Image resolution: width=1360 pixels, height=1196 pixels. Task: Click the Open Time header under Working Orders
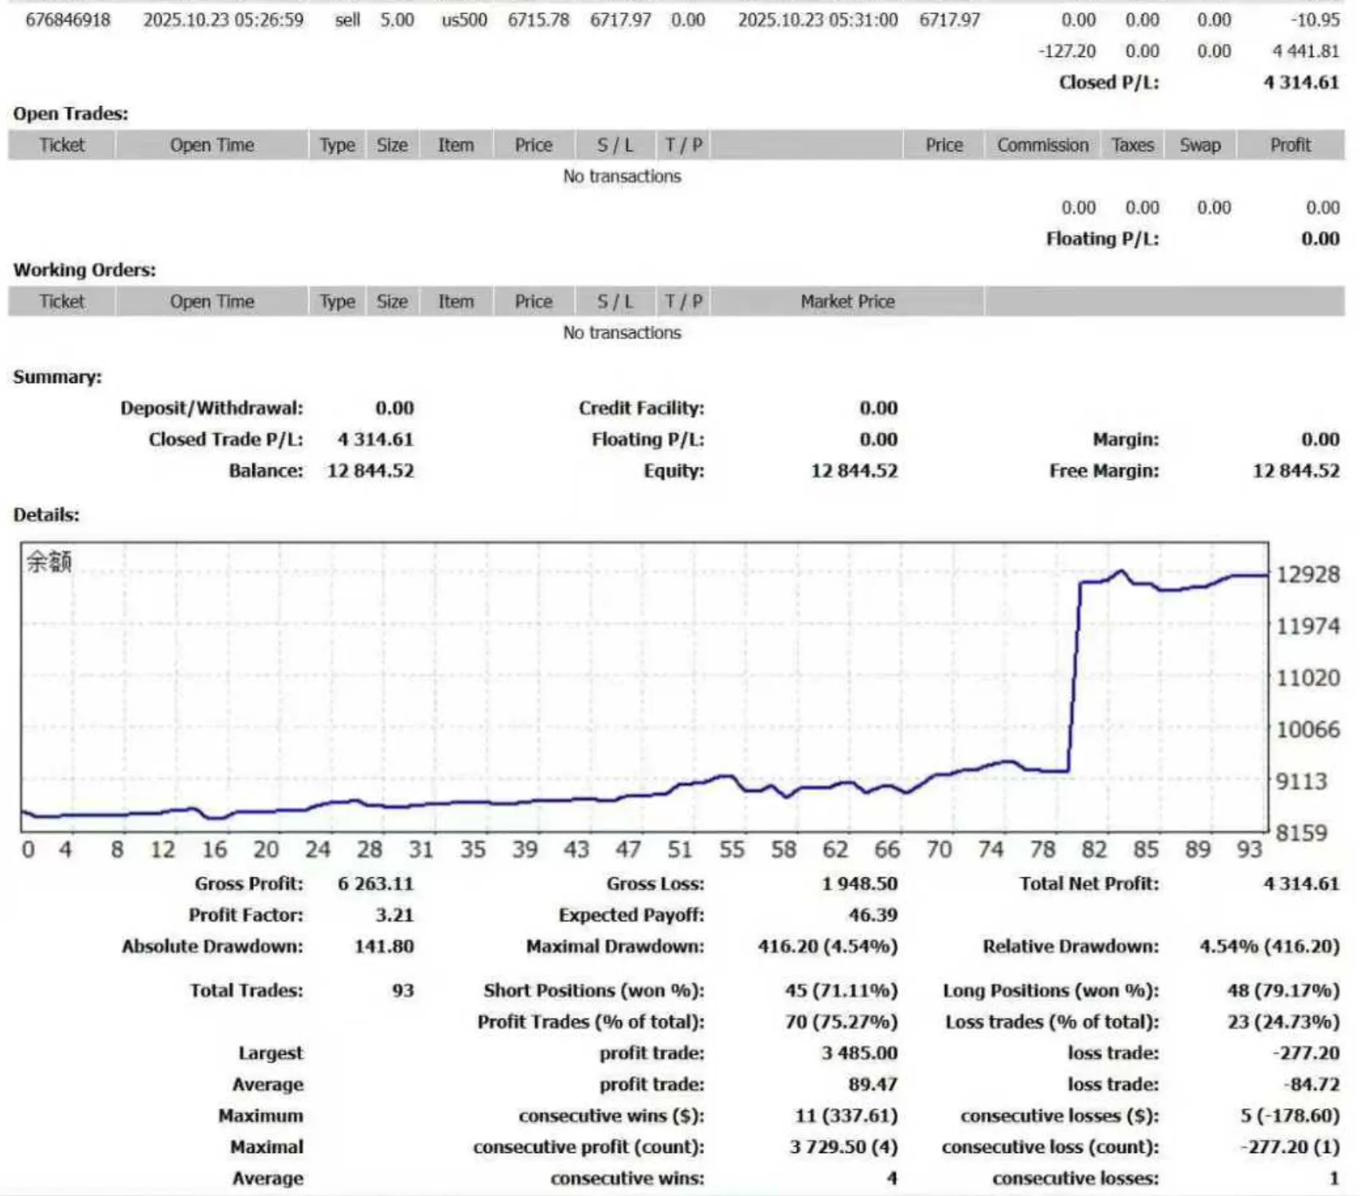click(x=212, y=302)
